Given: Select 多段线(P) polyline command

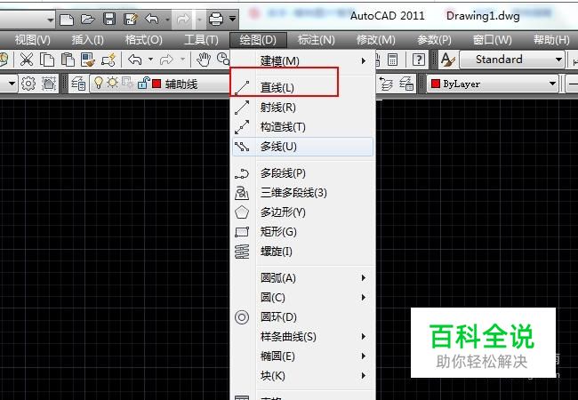Looking at the screenshot, I should pyautogui.click(x=303, y=173).
